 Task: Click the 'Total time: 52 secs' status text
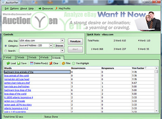pos(13,117)
